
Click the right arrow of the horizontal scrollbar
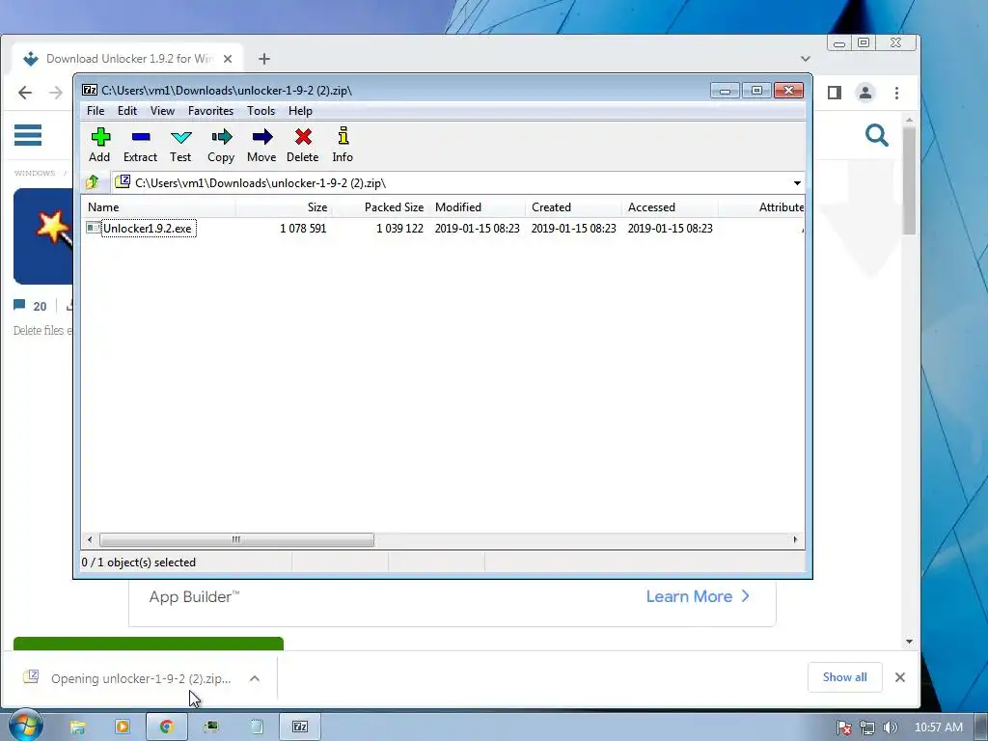pyautogui.click(x=795, y=540)
